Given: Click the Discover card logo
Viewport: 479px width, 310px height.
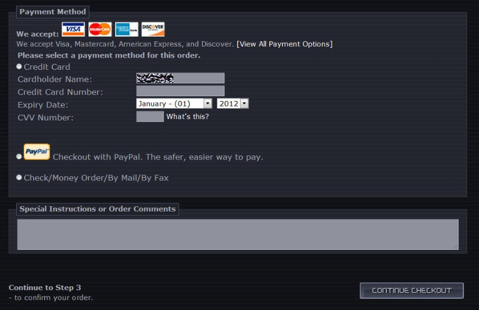Looking at the screenshot, I should pyautogui.click(x=153, y=29).
